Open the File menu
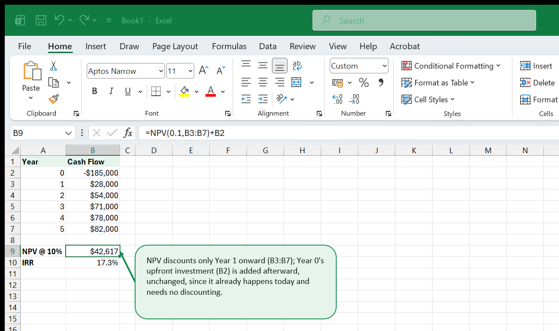 point(25,46)
